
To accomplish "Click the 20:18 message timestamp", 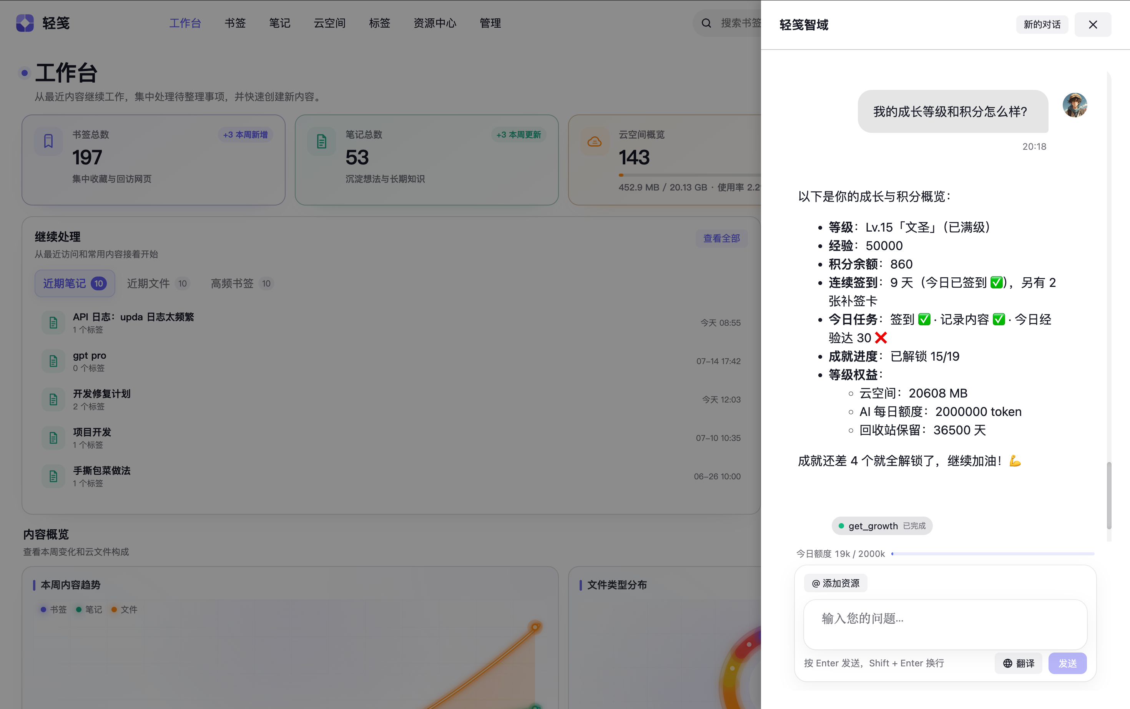I will click(1034, 146).
